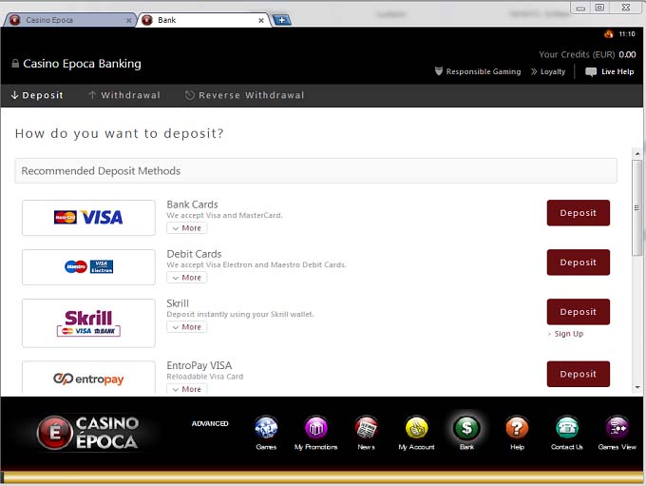Open the News icon in bottom bar
Viewport: 646px width, 486px height.
[366, 428]
